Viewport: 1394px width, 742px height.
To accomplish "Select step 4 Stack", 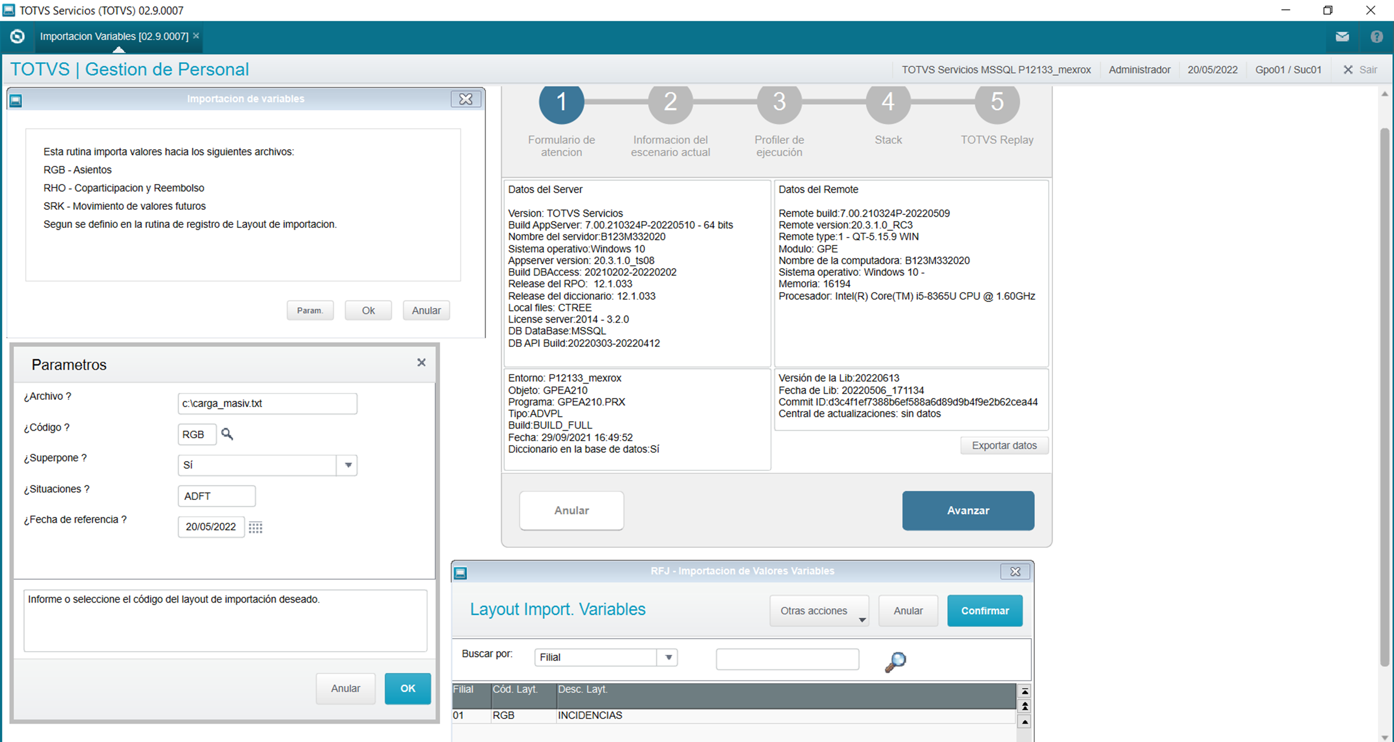I will pyautogui.click(x=888, y=102).
